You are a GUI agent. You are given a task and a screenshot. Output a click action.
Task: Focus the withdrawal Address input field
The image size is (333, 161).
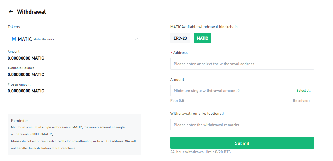(242, 64)
